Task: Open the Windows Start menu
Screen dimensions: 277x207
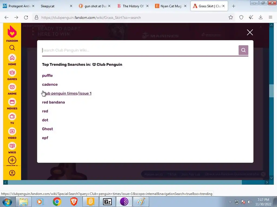Action: tap(7, 202)
